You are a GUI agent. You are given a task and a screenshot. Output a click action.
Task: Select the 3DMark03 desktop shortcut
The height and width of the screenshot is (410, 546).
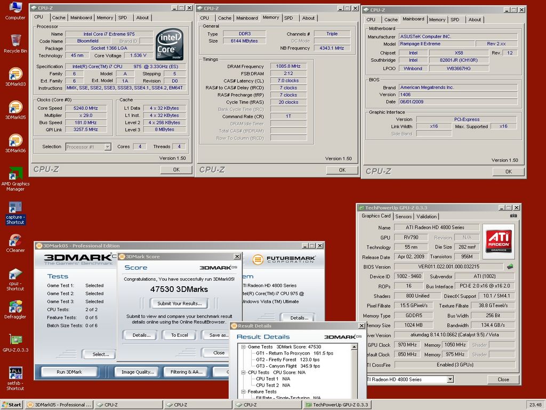point(15,77)
